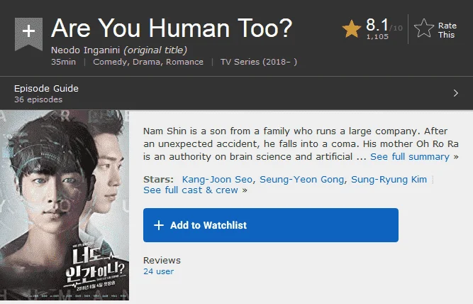Click the bookmark plus watchlist ribbon icon
Image resolution: width=473 pixels, height=304 pixels.
(28, 34)
